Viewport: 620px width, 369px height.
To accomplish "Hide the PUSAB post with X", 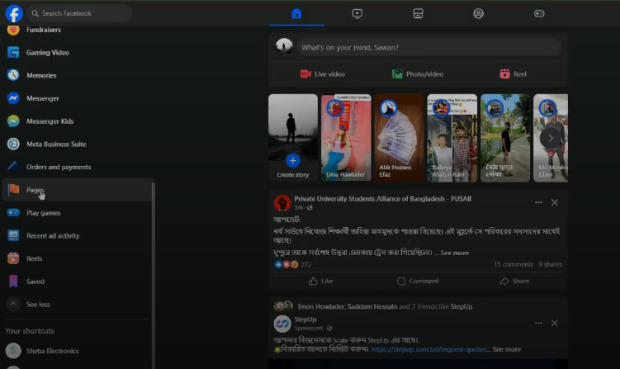I will [x=555, y=202].
